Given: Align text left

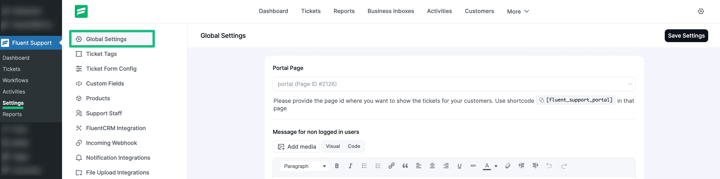Looking at the screenshot, I should pyautogui.click(x=418, y=166).
